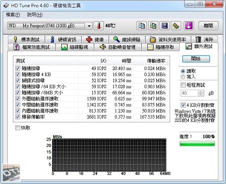This screenshot has height=184, width=226.
Task: Increase the short stroke gB stepper value
Action: click(x=201, y=92)
